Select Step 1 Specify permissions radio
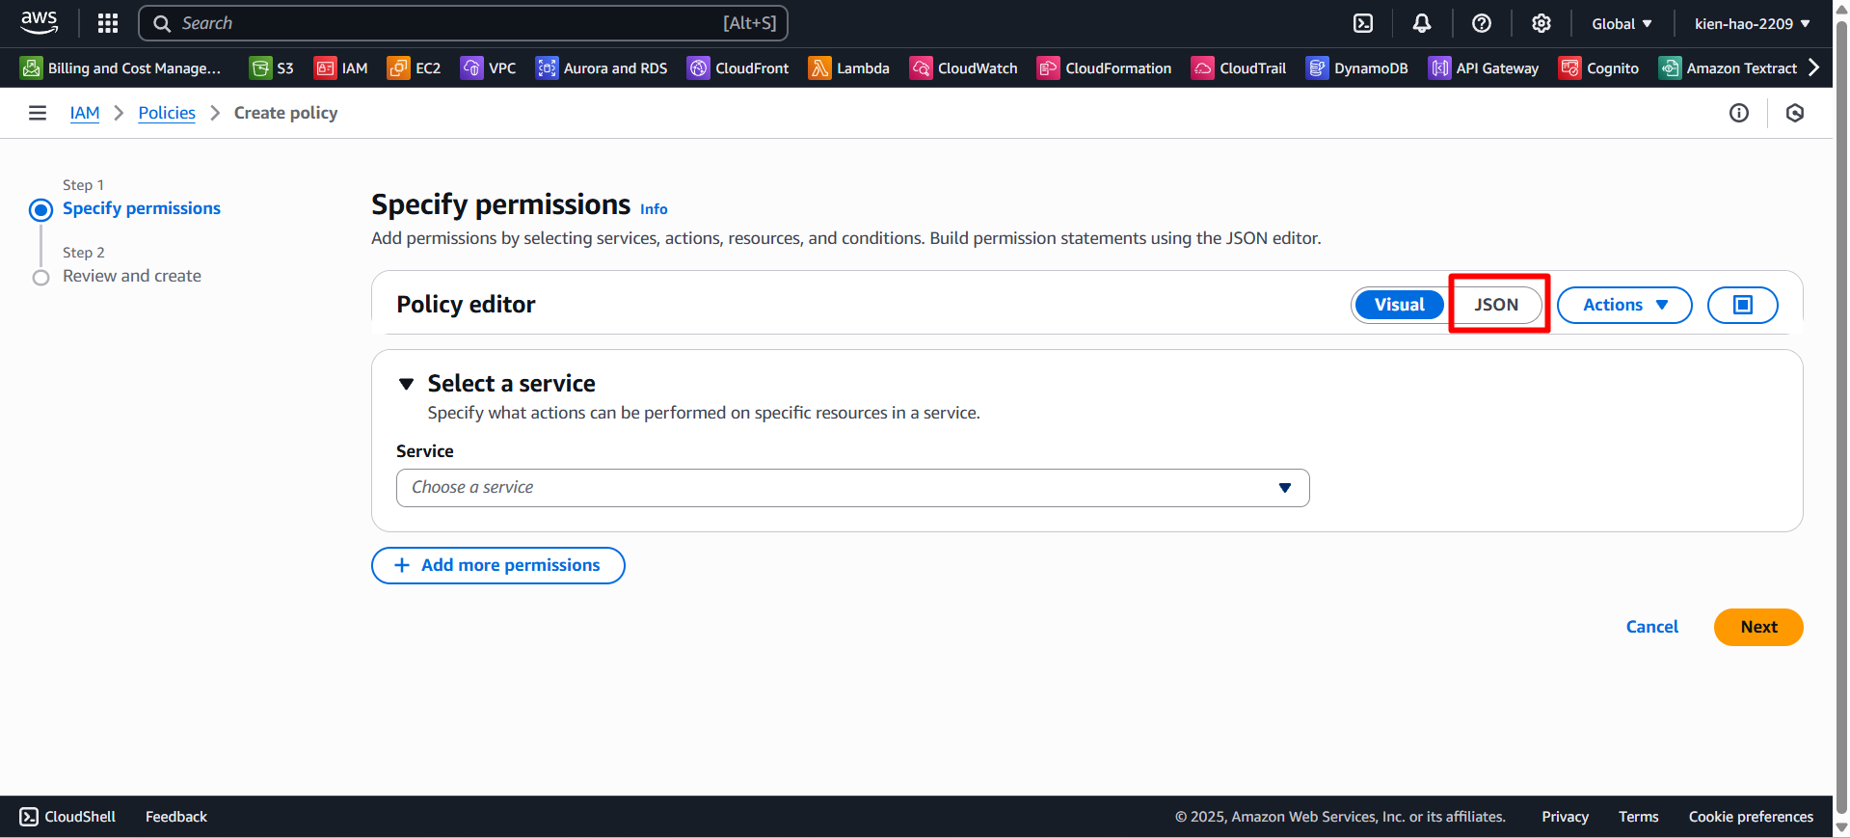 tap(40, 209)
